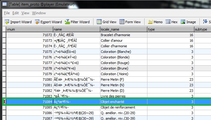Screen dimensions: 211x120
Task: Select row marker for vnum 71080
Action: [4, 79]
